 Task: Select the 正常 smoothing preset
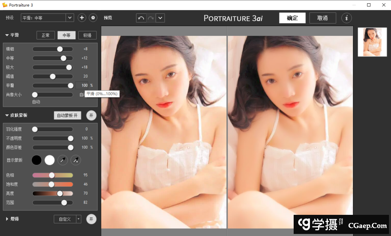click(45, 35)
